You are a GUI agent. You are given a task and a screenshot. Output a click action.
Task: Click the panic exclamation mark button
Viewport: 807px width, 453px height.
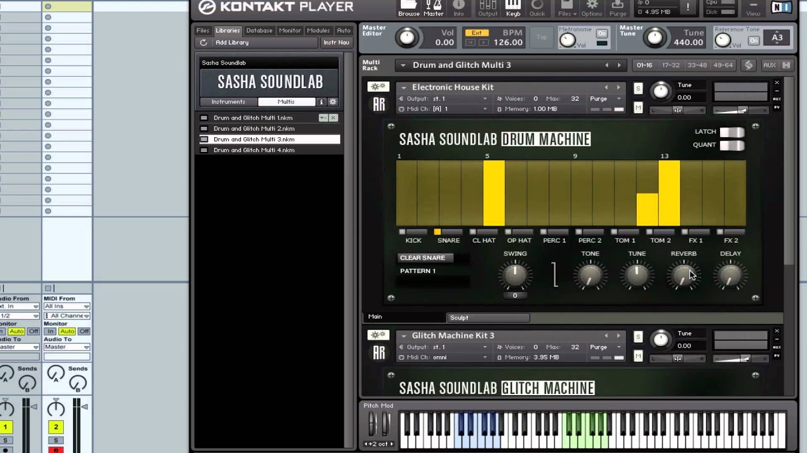pos(688,7)
